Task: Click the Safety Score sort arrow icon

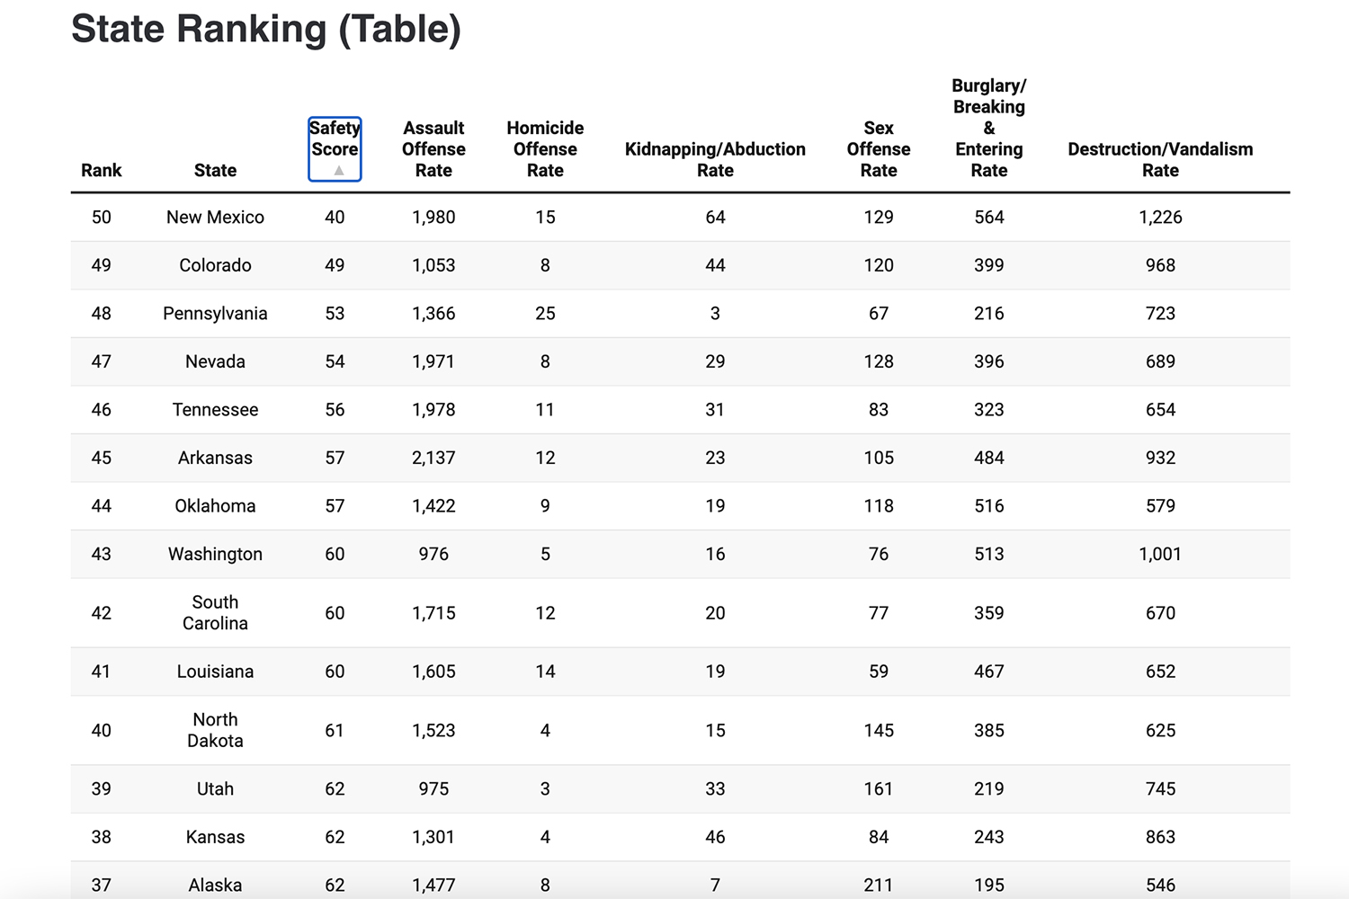Action: coord(339,170)
